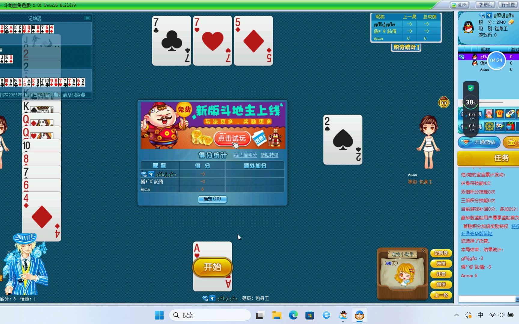Select the orange Q shirt item icon
Screen dimensions: 519x324
pos(499,114)
